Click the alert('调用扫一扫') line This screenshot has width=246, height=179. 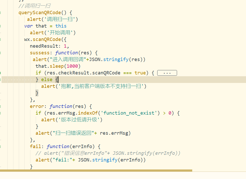[x=52, y=19]
